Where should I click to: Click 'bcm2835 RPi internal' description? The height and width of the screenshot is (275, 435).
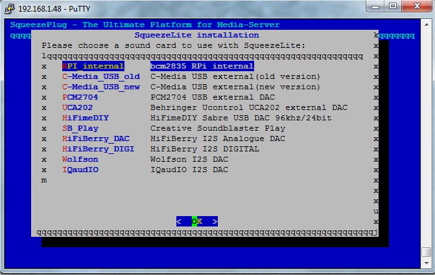tap(202, 66)
